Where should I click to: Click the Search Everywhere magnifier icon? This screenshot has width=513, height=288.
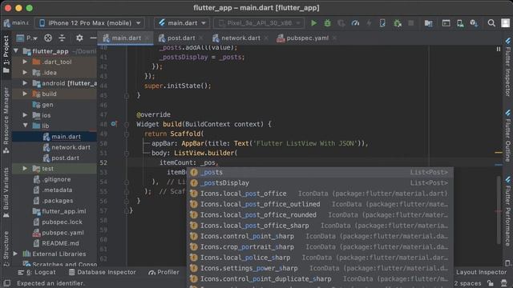point(491,23)
